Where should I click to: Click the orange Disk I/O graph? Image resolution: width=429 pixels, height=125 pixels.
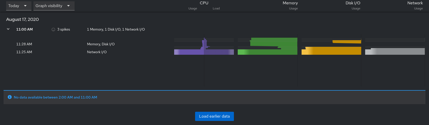(331, 51)
